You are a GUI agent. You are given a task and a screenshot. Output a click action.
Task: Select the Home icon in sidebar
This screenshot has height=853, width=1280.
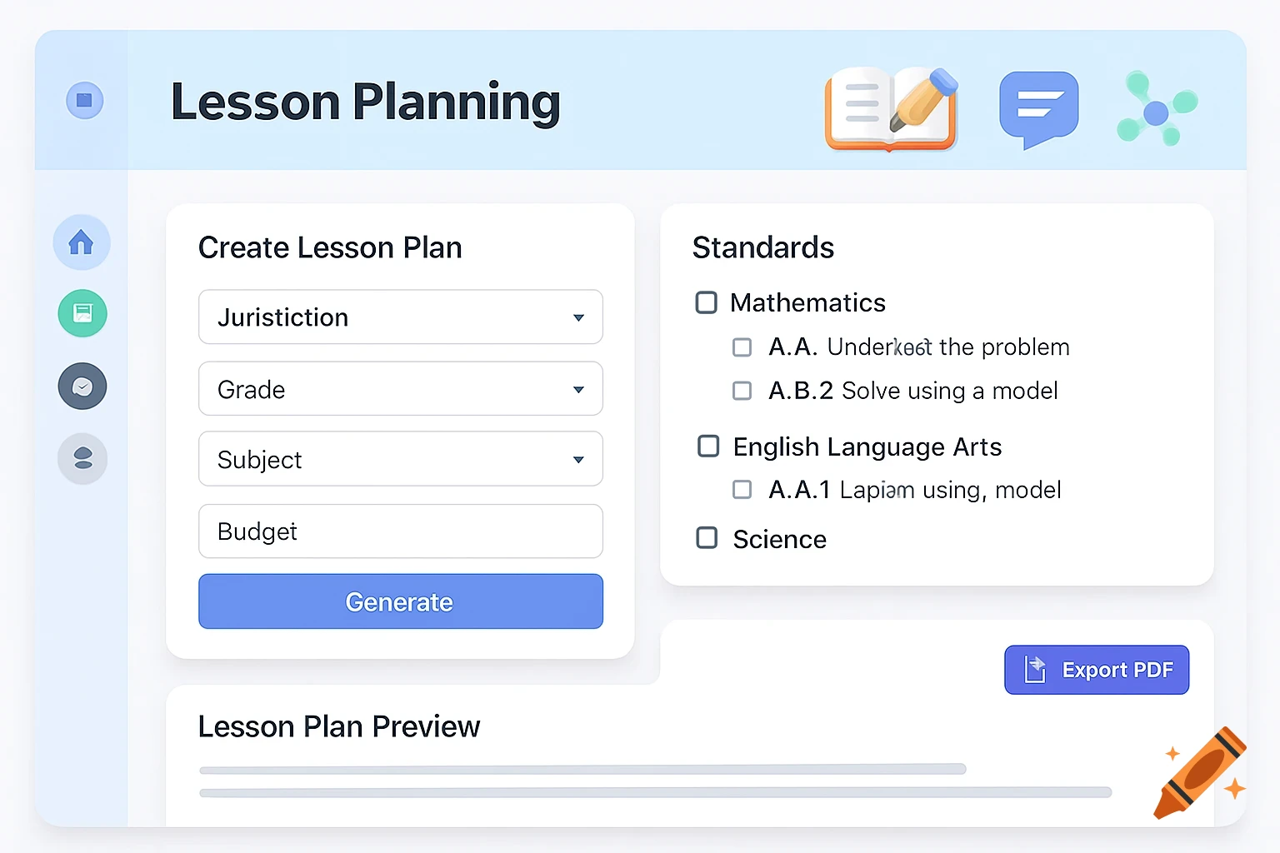coord(81,242)
